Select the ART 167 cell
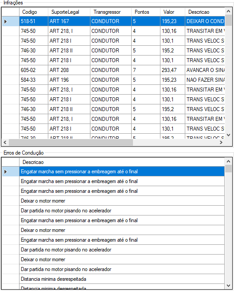The height and width of the screenshot is (291, 234). [x=69, y=21]
